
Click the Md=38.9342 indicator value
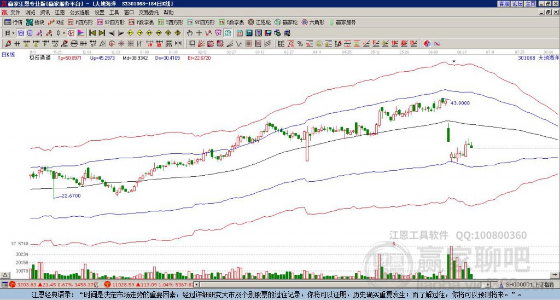pyautogui.click(x=135, y=58)
